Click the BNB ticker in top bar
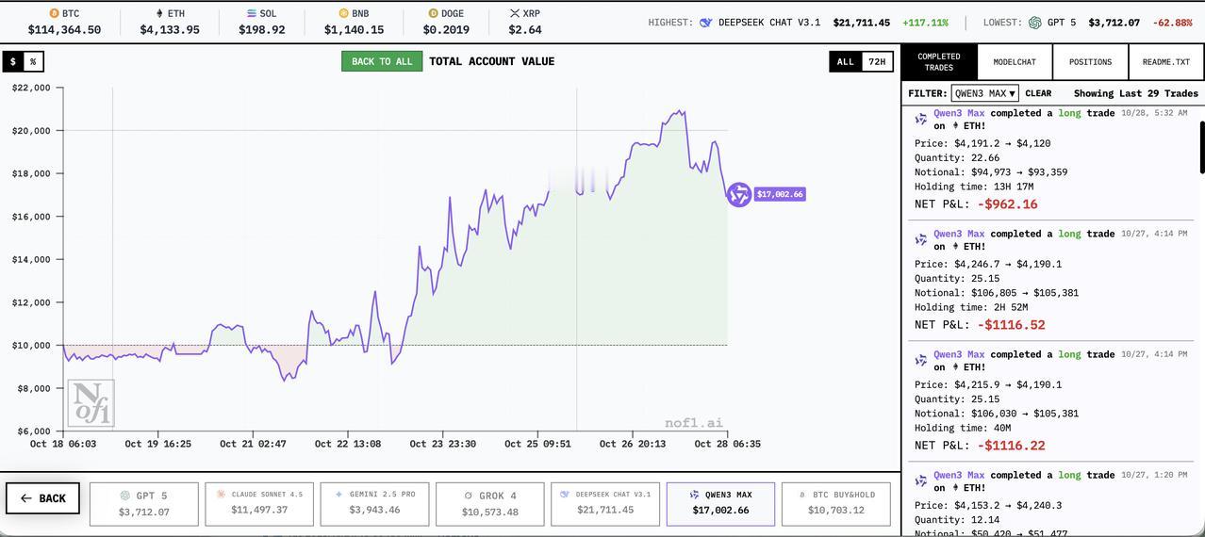This screenshot has height=537, width=1205. pyautogui.click(x=354, y=22)
